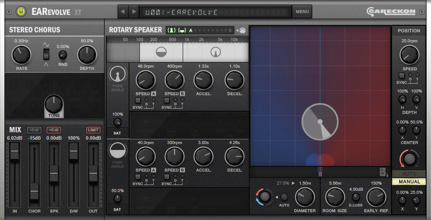431x220 pixels.
Task: Click the preset name display U001-EAREVOLVE
Action: tap(215, 11)
